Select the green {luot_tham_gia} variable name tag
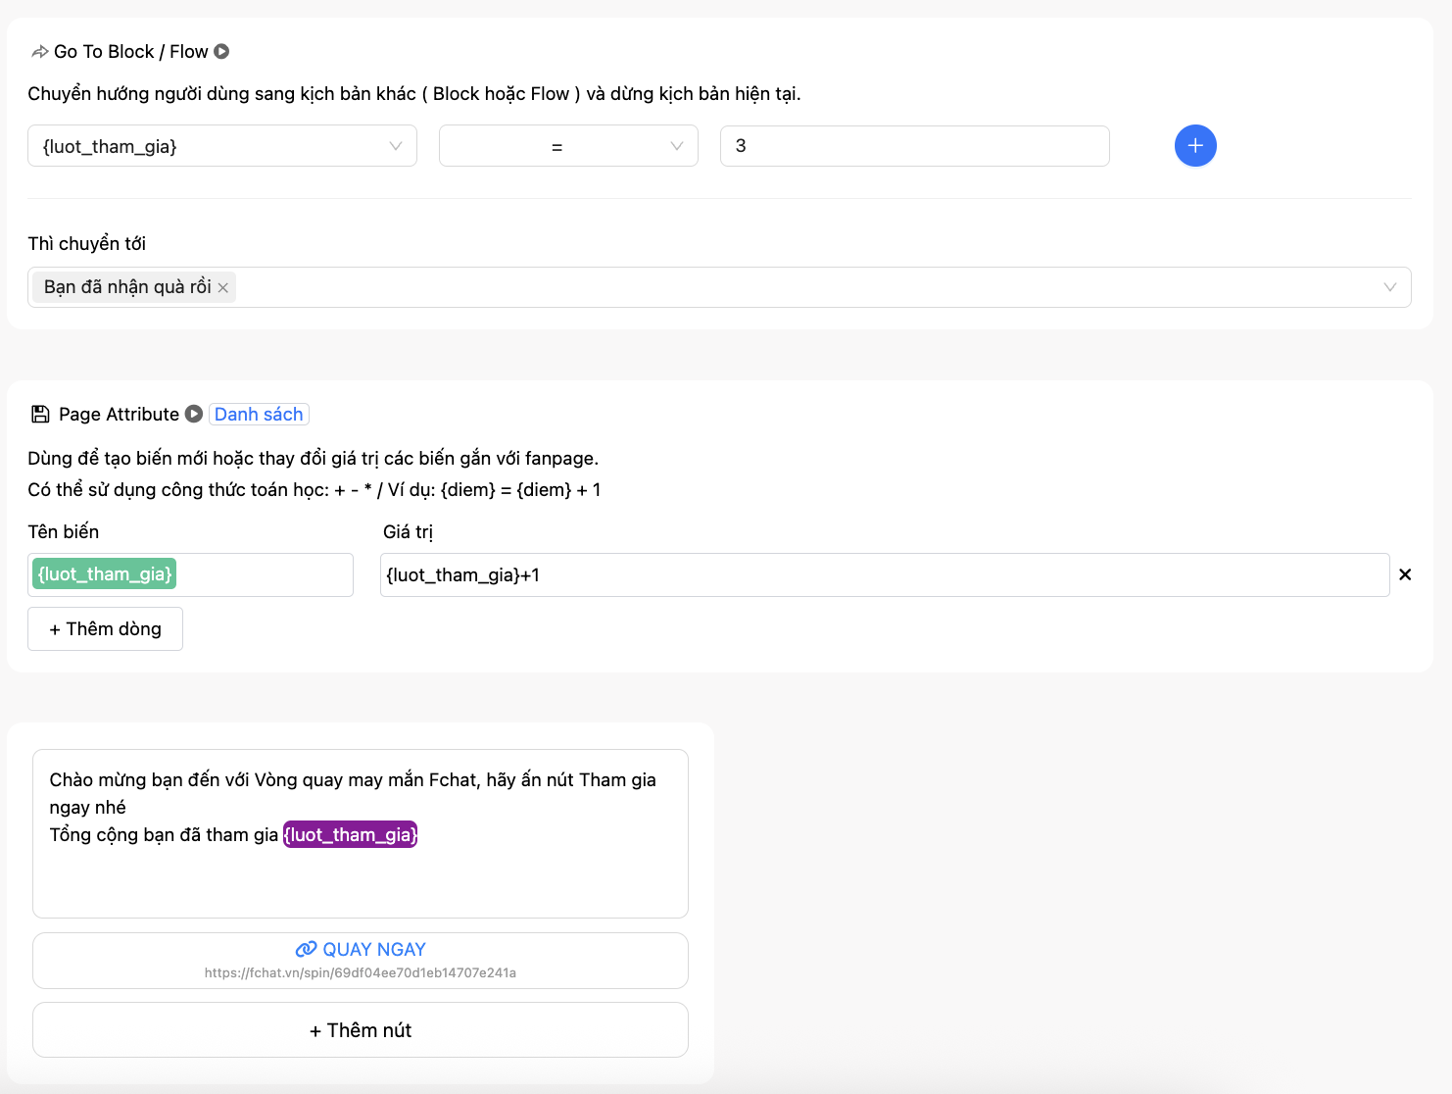This screenshot has height=1094, width=1452. click(x=104, y=574)
